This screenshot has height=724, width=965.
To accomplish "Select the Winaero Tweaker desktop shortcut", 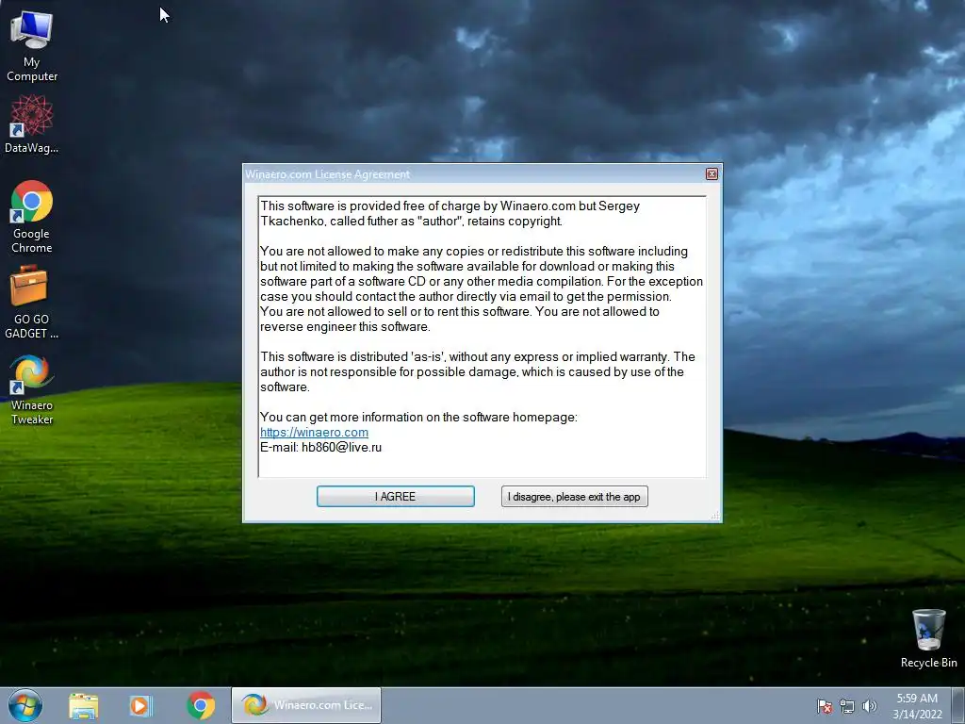I will tap(31, 389).
